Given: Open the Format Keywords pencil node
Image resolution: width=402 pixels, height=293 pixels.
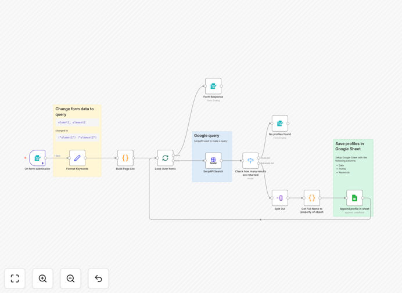Looking at the screenshot, I should (x=77, y=158).
